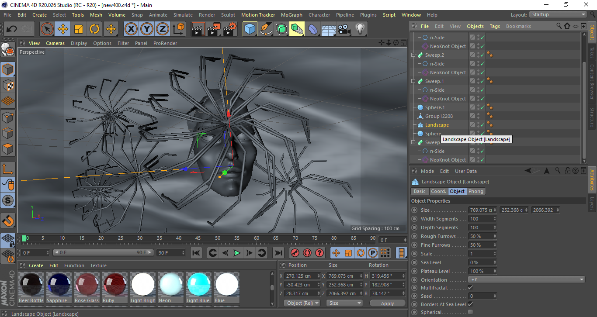597x317 pixels.
Task: Add a Camera object
Action: 344,29
